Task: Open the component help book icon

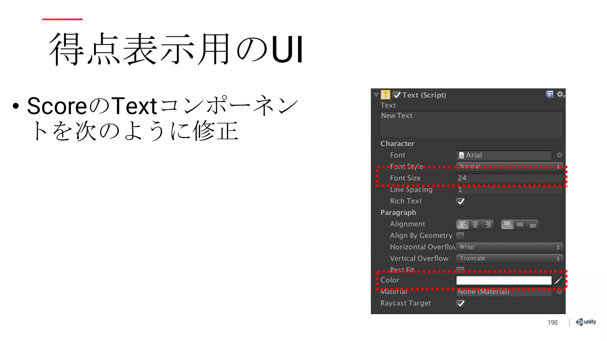Action: tap(549, 95)
